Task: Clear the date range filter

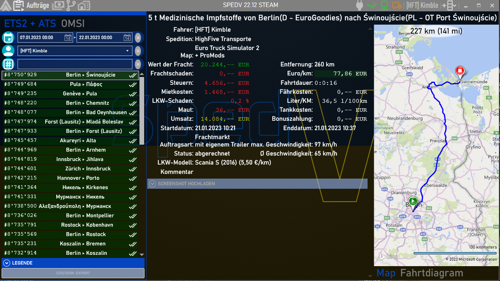Action: [138, 38]
